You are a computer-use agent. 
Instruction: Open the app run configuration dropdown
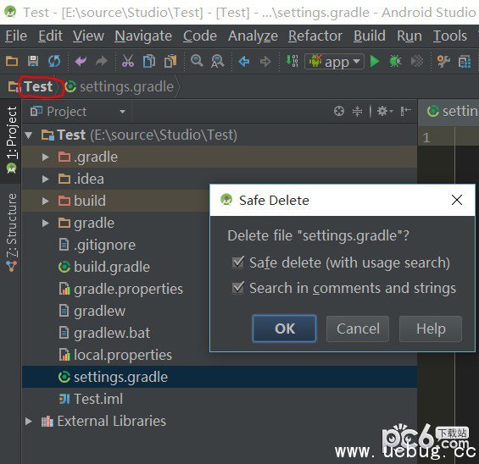click(x=334, y=62)
